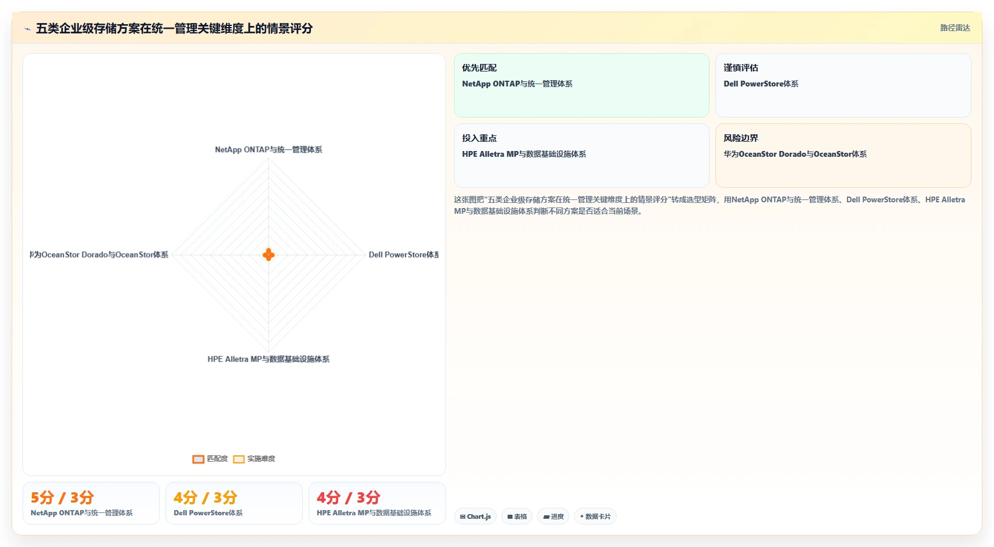Viewport: 994px width, 547px height.
Task: Select the 进度 tag chip
Action: [553, 516]
